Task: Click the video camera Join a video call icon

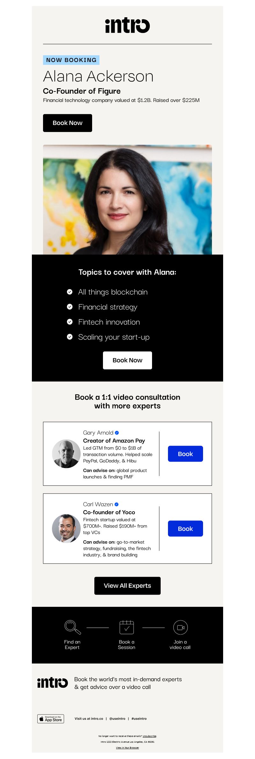Action: point(180,627)
